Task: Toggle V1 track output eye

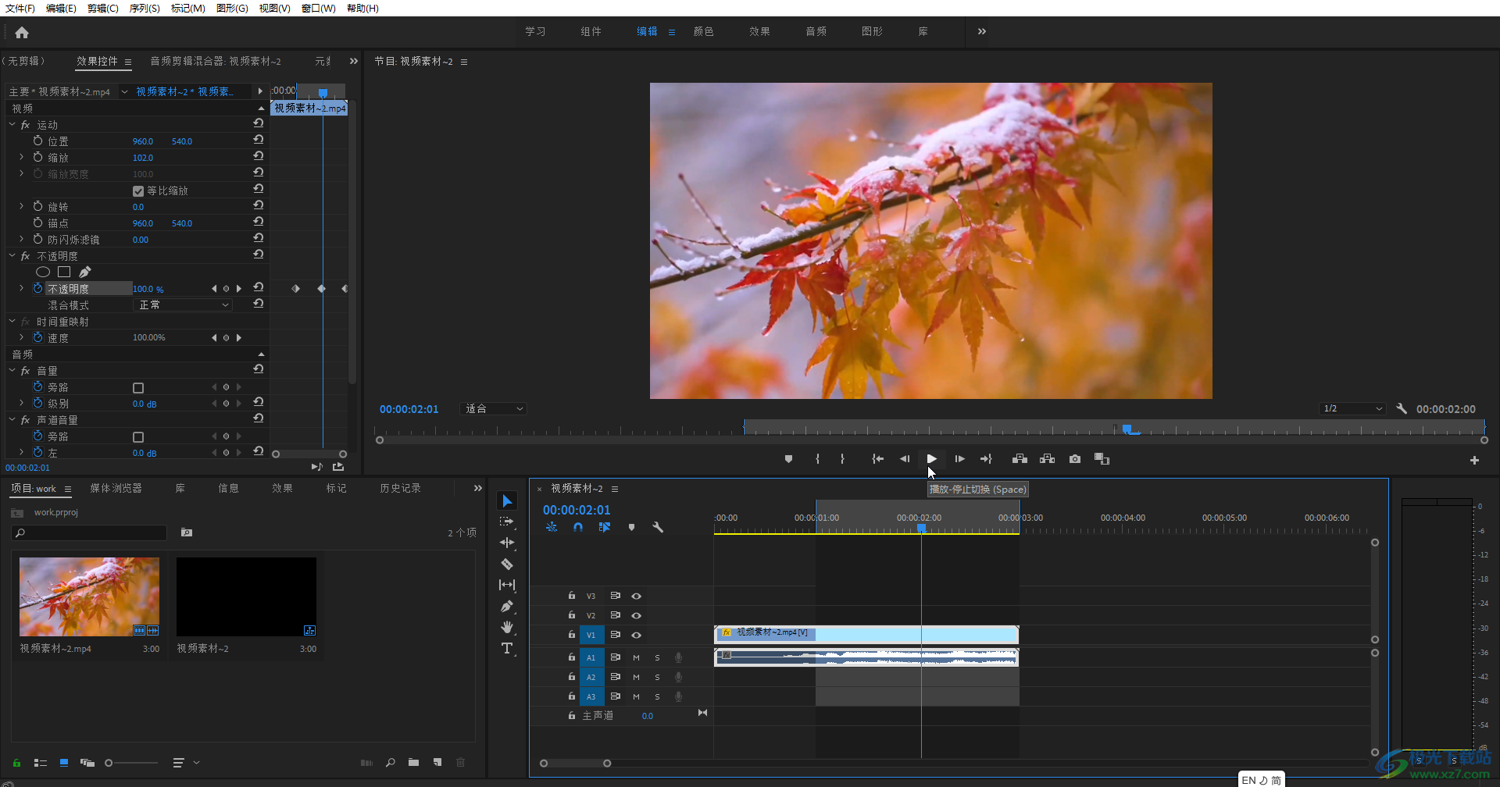Action: pos(636,636)
